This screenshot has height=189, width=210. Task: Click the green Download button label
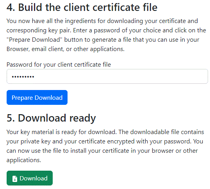click(x=34, y=178)
